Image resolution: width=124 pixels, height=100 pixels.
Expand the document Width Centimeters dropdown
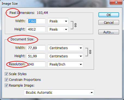click(65, 48)
